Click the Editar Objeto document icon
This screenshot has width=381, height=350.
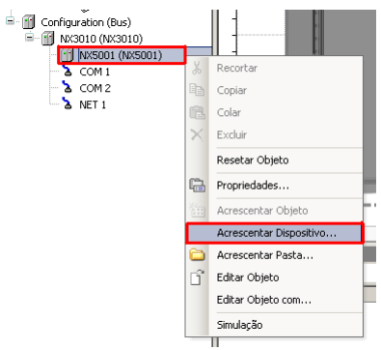(197, 277)
